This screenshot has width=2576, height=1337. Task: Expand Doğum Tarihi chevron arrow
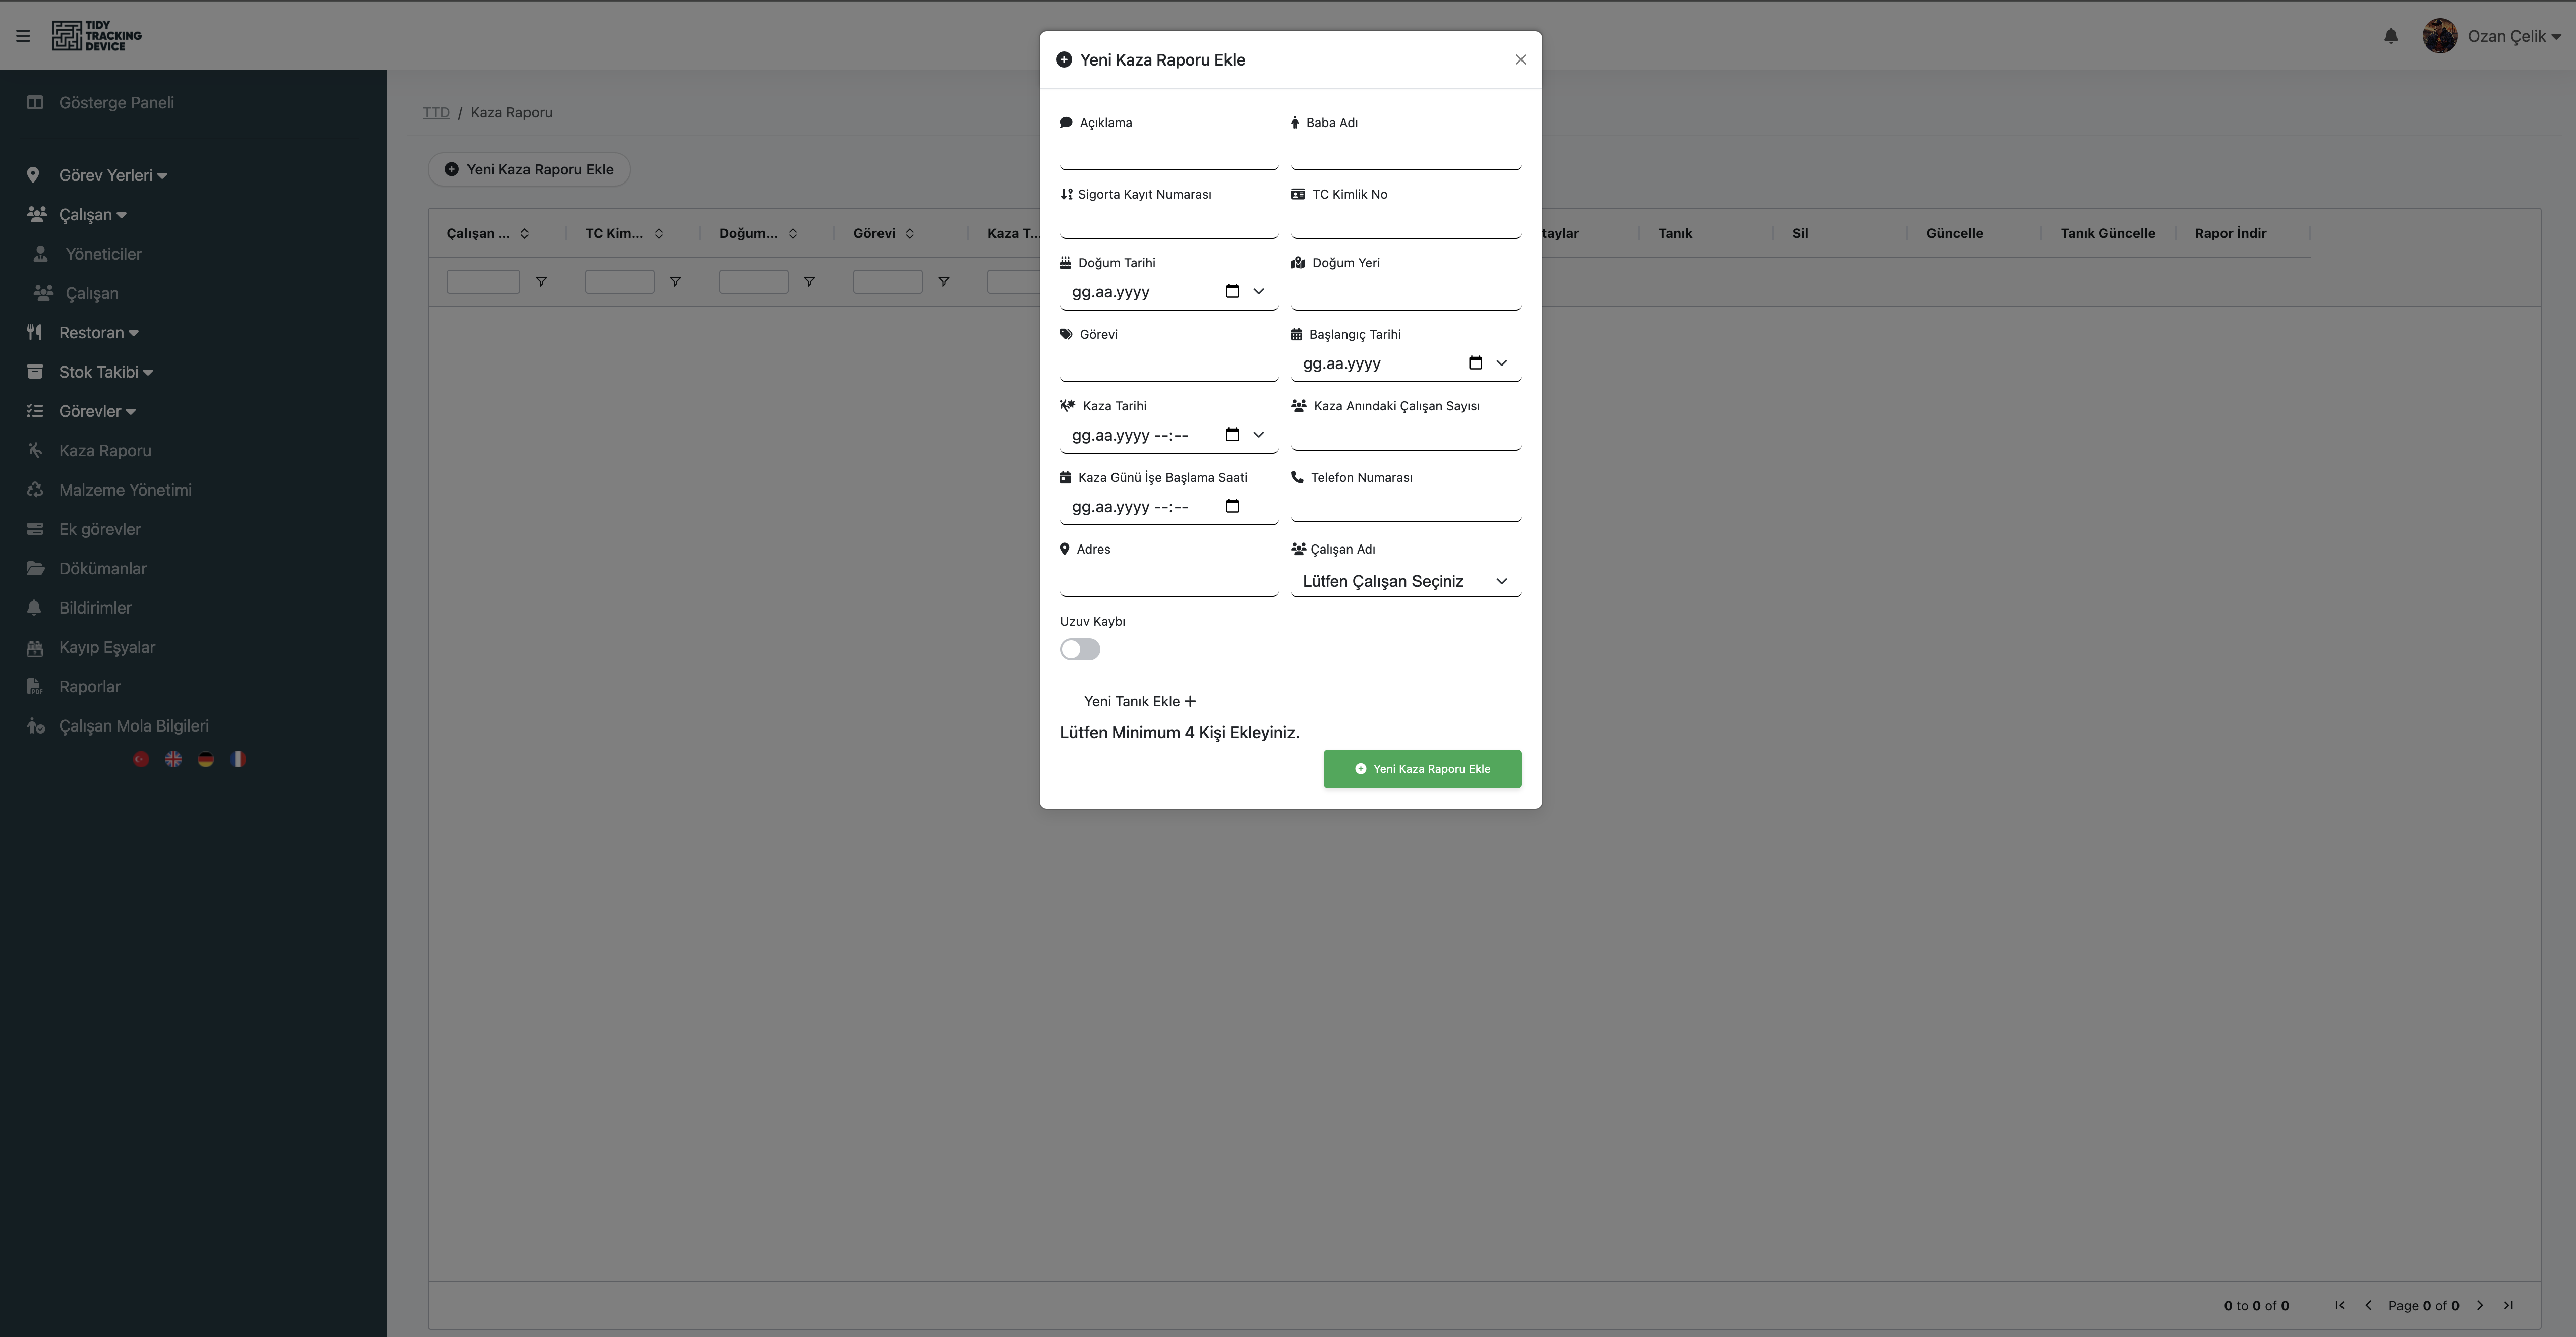(1259, 292)
